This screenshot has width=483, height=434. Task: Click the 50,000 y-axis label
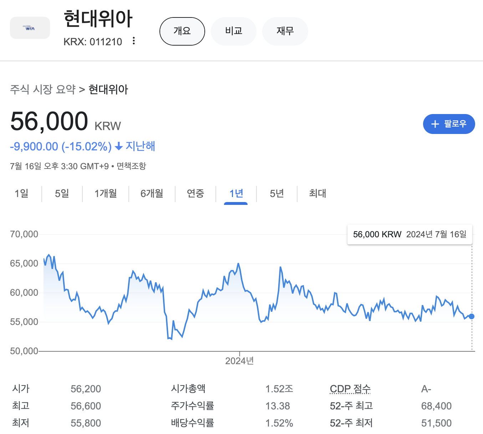(x=24, y=351)
